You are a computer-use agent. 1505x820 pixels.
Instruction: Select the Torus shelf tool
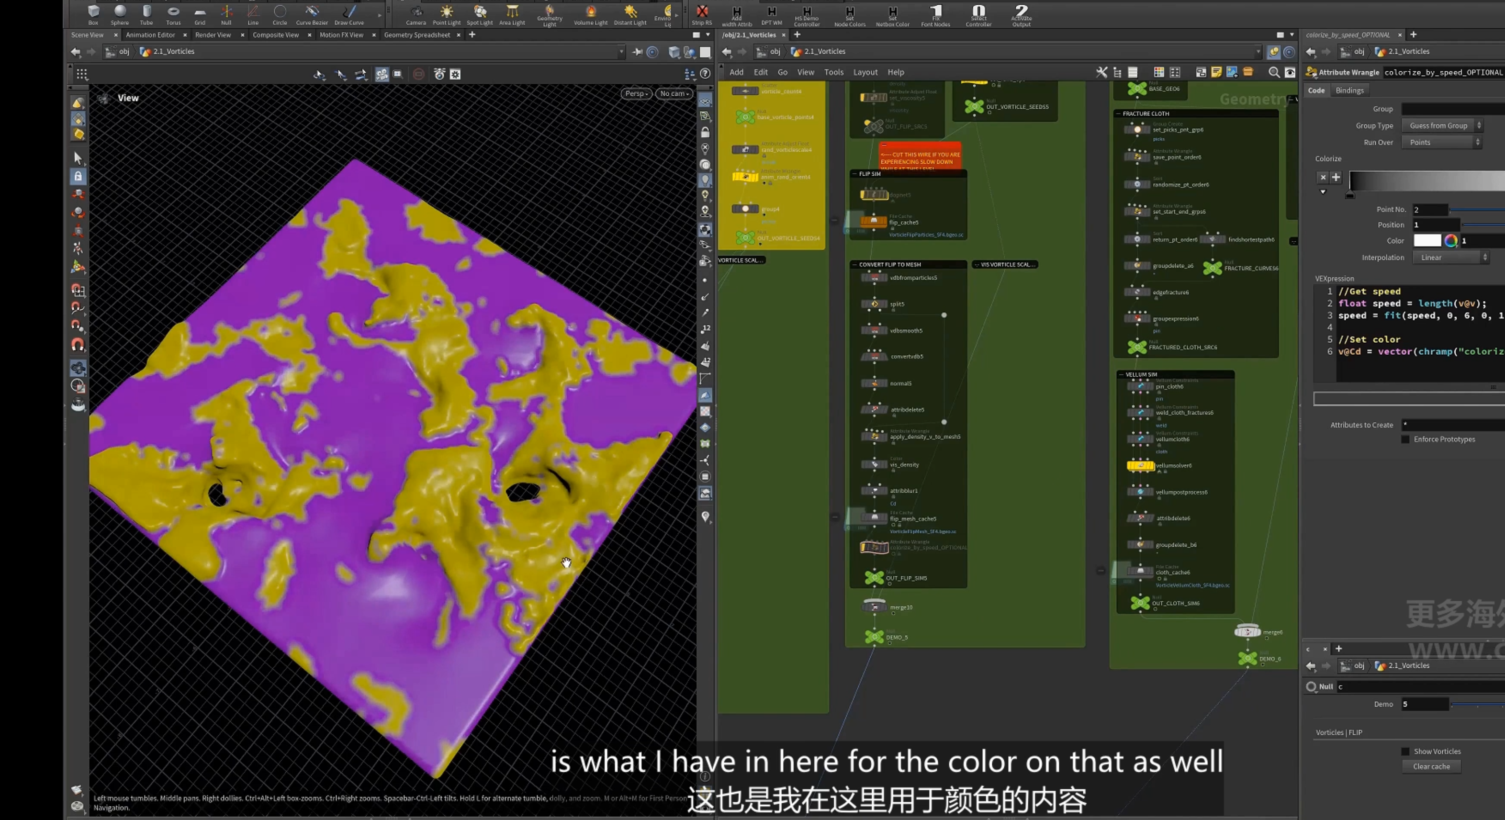pyautogui.click(x=173, y=15)
